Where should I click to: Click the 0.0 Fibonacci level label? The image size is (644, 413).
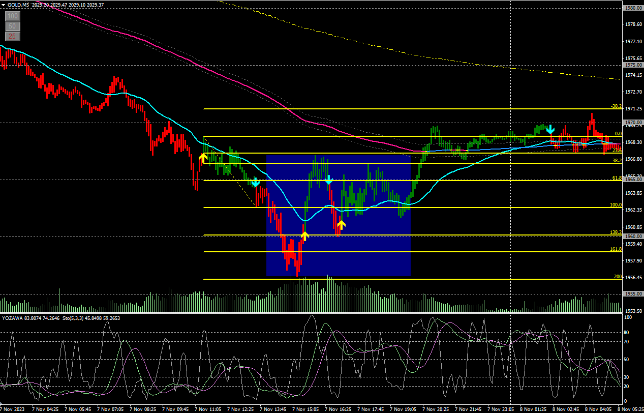[618, 134]
